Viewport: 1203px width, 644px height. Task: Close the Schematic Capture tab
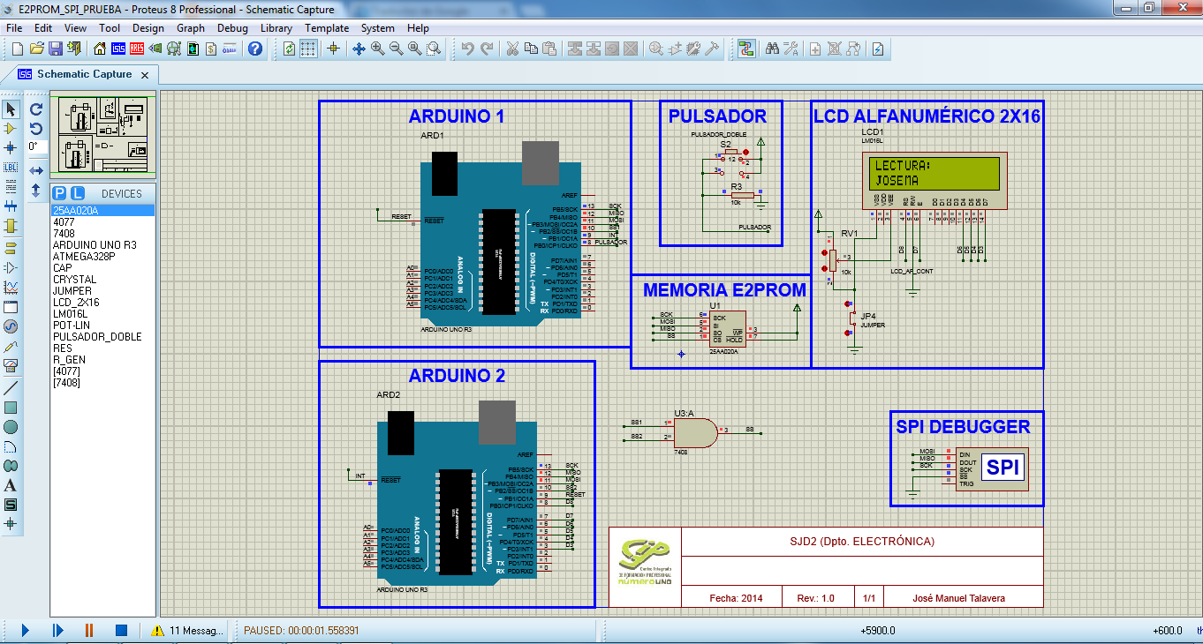146,75
